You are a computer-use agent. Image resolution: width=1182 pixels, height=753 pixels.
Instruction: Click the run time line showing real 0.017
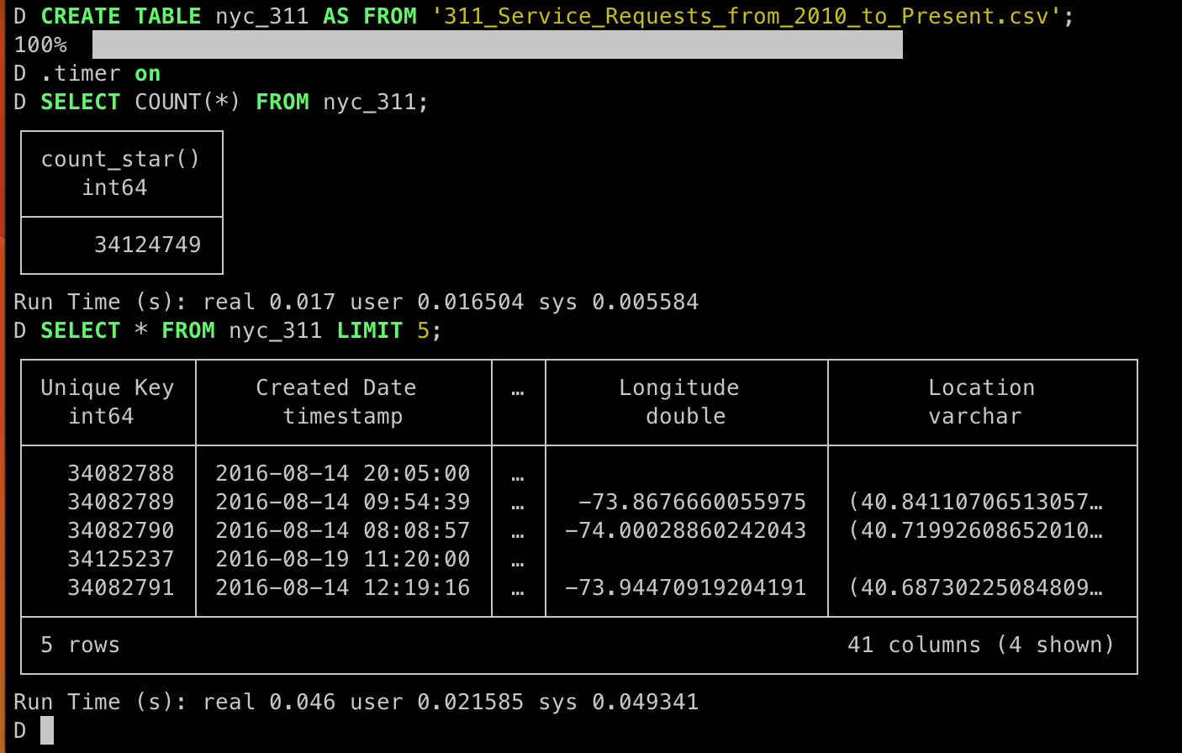(x=356, y=303)
